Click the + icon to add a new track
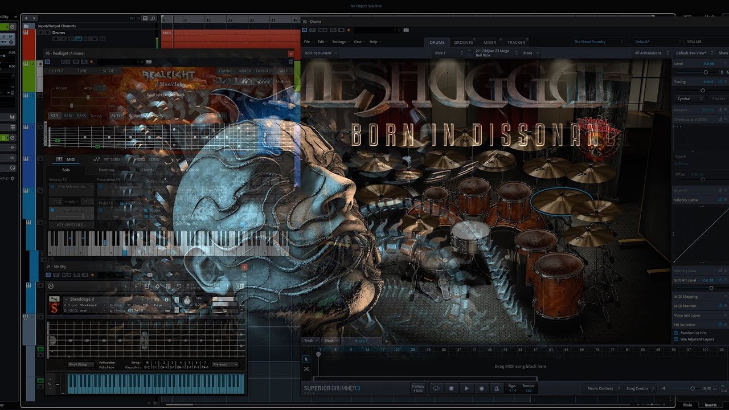Image resolution: width=729 pixels, height=410 pixels. 387,342
